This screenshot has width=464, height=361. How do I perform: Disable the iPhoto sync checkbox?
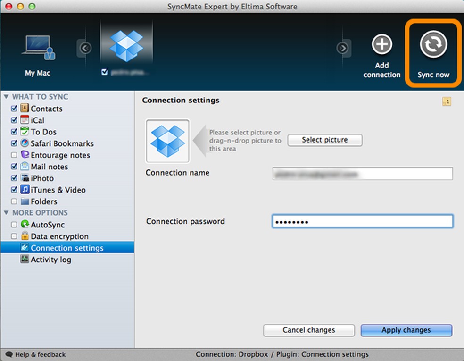pos(14,178)
